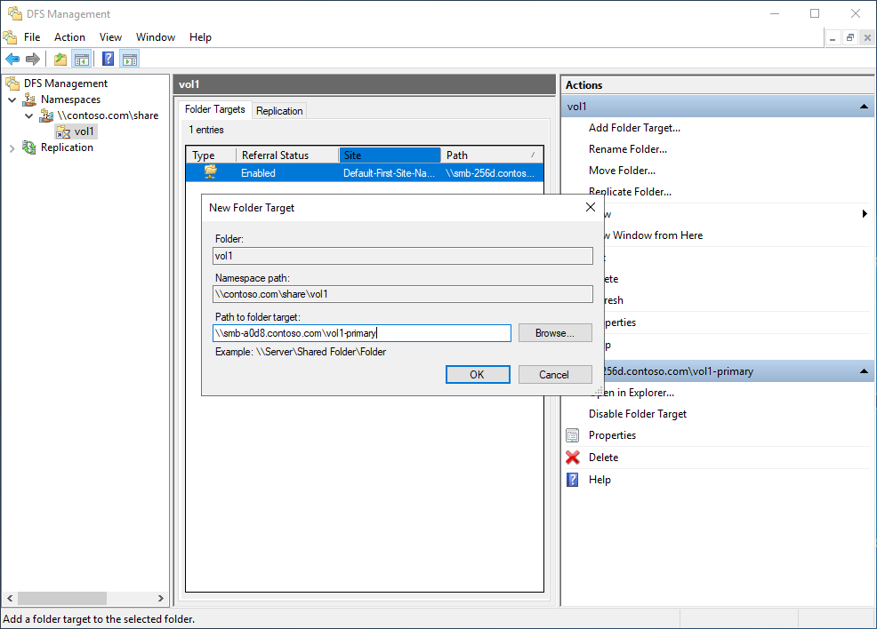The height and width of the screenshot is (629, 877).
Task: Click the MMC icon left of the File menu
Action: pos(10,37)
